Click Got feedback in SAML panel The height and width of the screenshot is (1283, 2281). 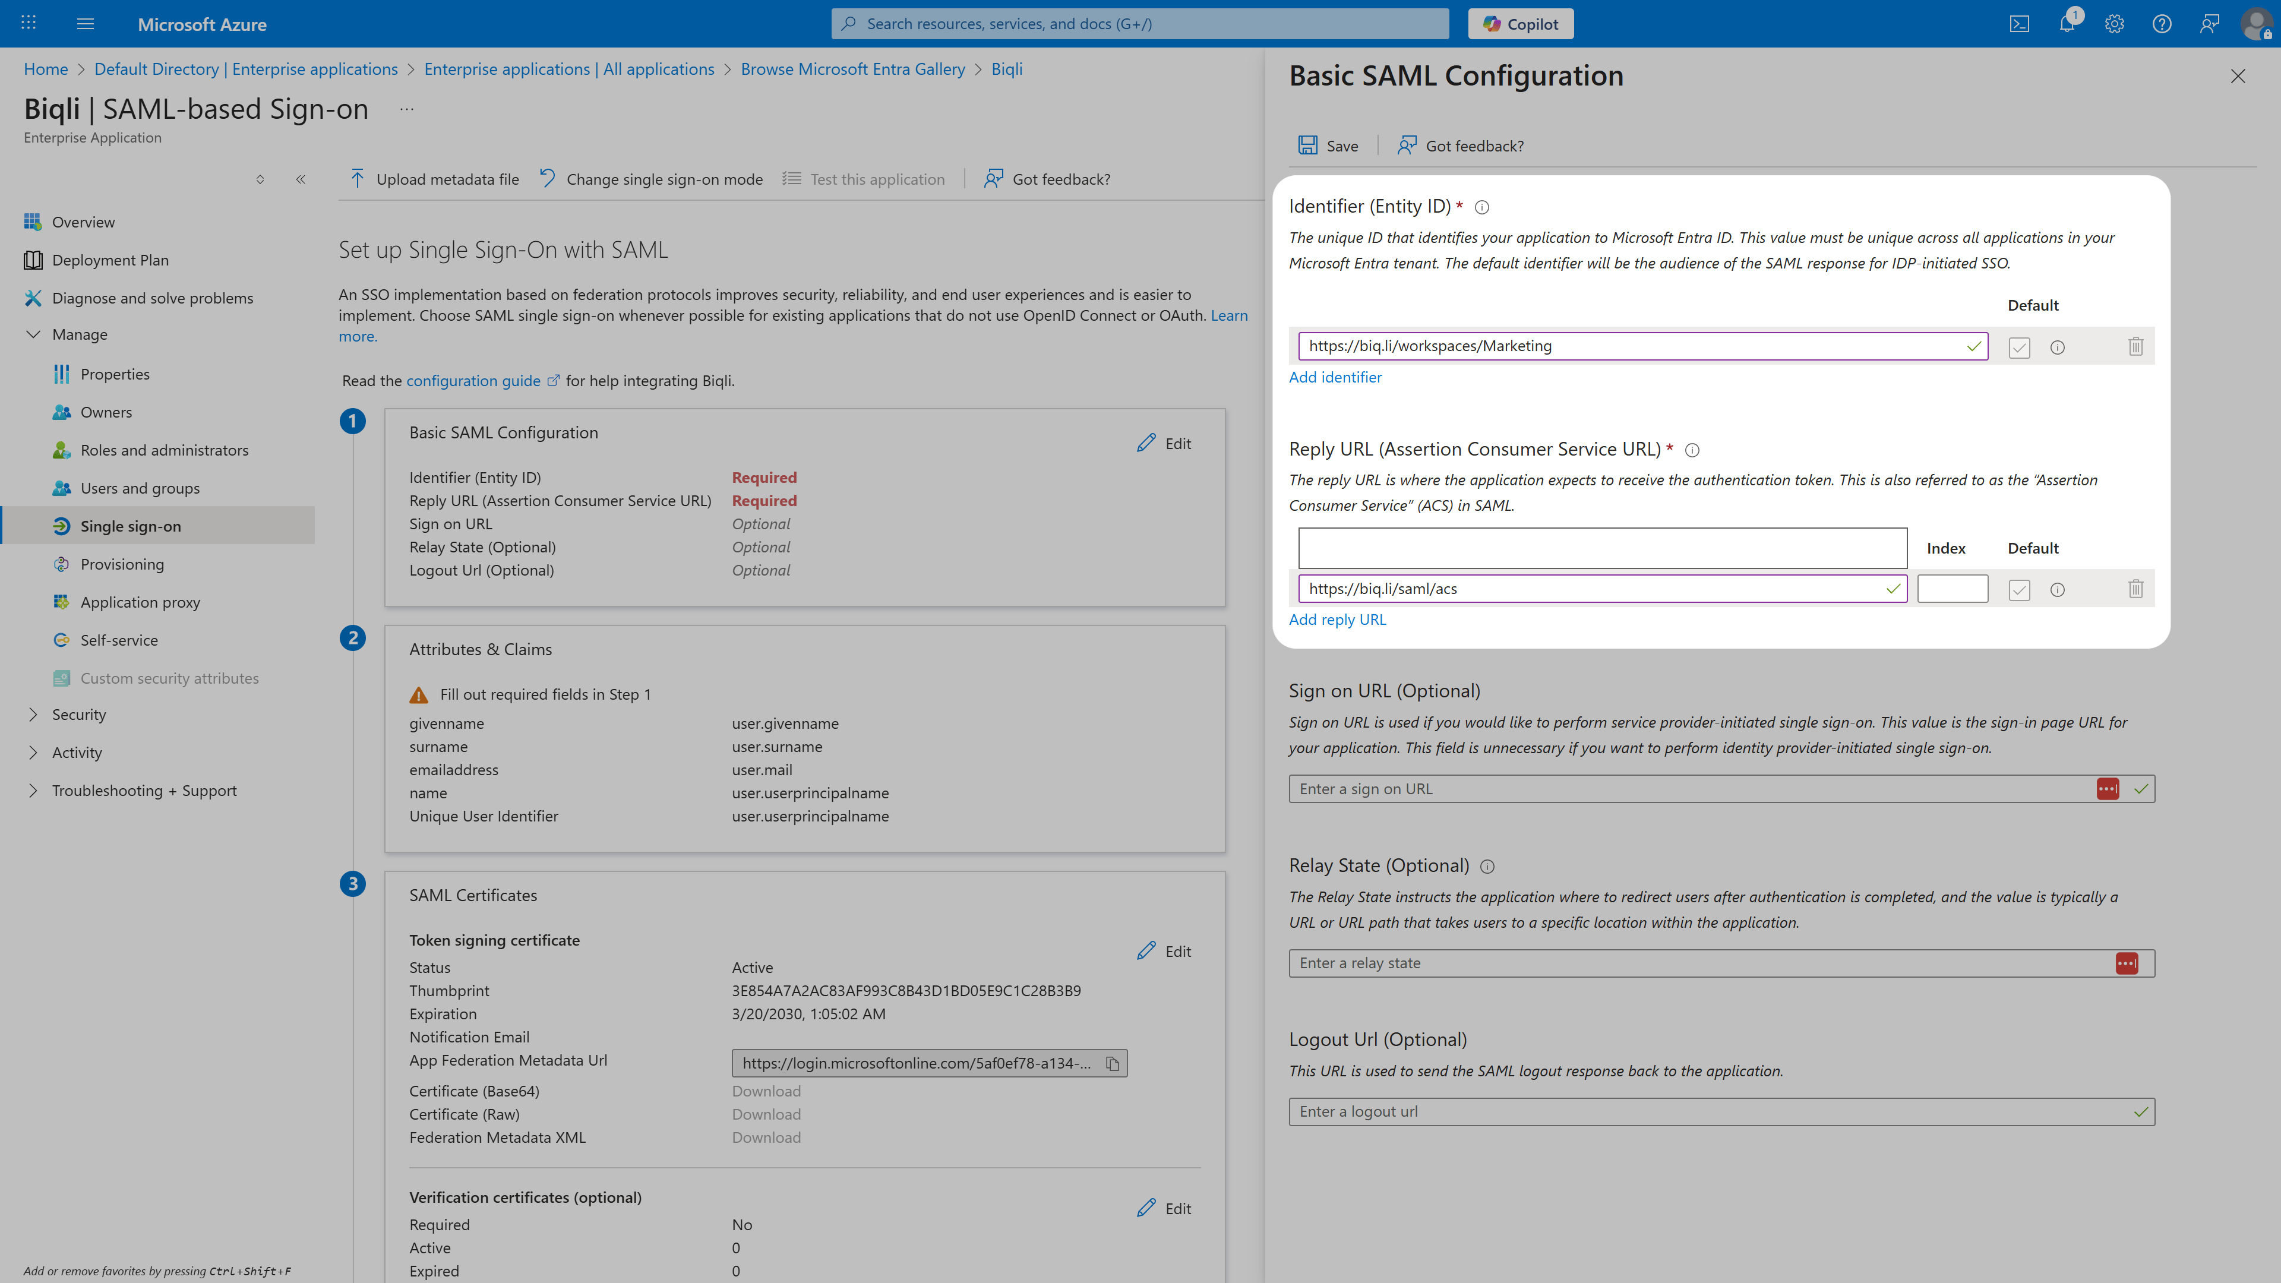click(x=1460, y=145)
